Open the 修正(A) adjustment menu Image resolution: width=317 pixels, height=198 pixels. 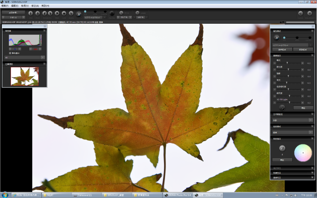35,6
